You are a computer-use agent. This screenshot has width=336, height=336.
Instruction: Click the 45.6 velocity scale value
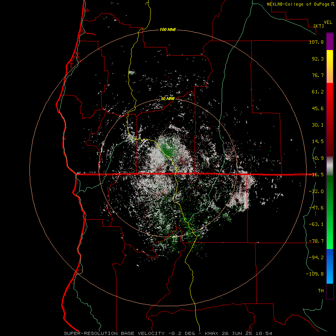[318, 108]
